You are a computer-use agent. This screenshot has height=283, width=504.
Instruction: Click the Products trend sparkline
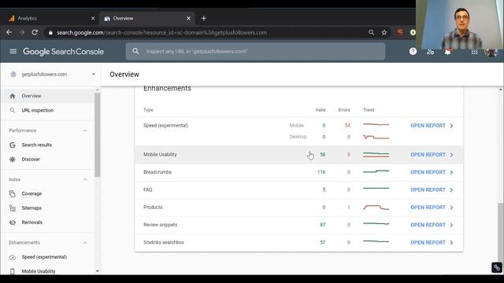pos(376,208)
